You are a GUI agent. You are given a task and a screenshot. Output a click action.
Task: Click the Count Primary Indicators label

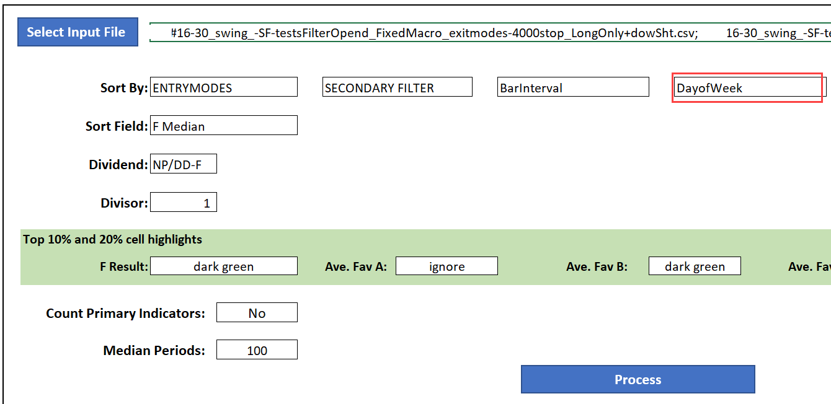pos(125,313)
